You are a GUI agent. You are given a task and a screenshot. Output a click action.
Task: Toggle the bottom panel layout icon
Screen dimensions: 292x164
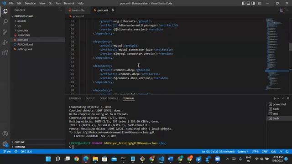coord(248,3)
